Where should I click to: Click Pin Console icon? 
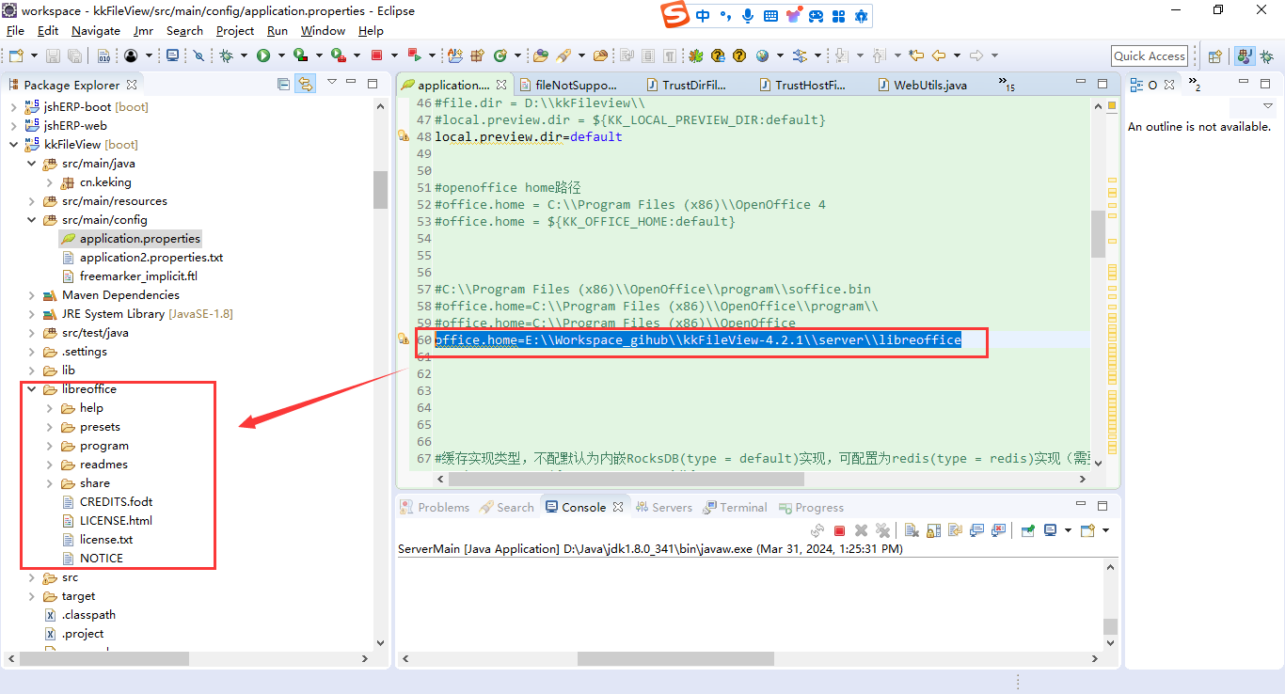click(1028, 530)
